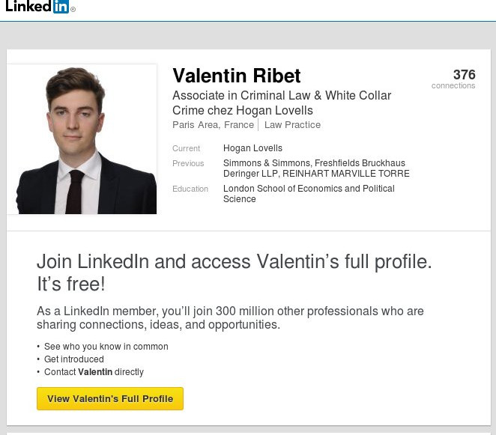Click REINHART MARVILLE TORRE entry
Viewport: 496px width, 435px height.
pyautogui.click(x=346, y=173)
